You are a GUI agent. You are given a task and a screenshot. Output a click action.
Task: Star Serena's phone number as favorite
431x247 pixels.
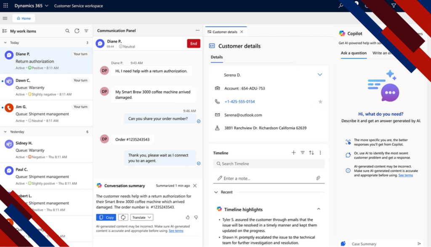(320, 101)
